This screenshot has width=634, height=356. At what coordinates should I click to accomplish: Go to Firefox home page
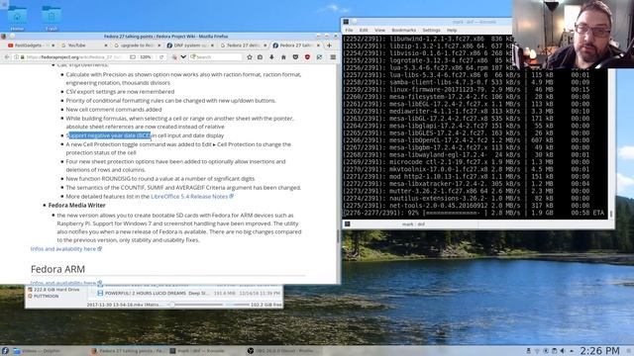coord(283,57)
